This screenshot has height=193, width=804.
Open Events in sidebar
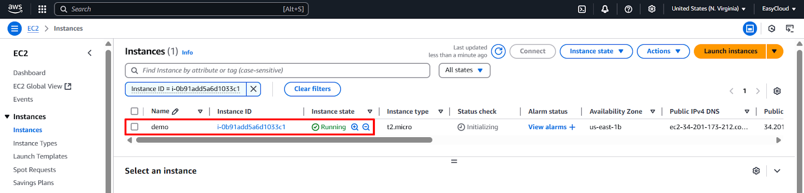[x=23, y=100]
